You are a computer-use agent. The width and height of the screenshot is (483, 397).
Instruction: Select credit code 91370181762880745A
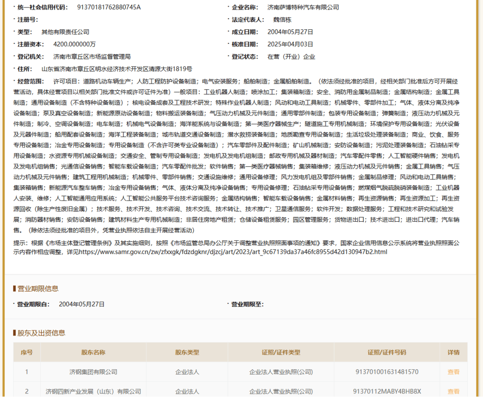click(109, 8)
